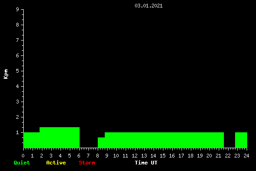Viewport: 256px width, 171px height.
Task: Click the Kp value 5 axis label
Action: (18, 71)
